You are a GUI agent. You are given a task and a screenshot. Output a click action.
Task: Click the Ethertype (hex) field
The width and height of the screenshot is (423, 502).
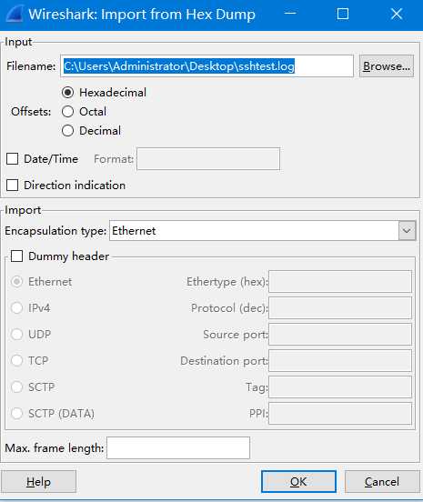[x=340, y=281]
